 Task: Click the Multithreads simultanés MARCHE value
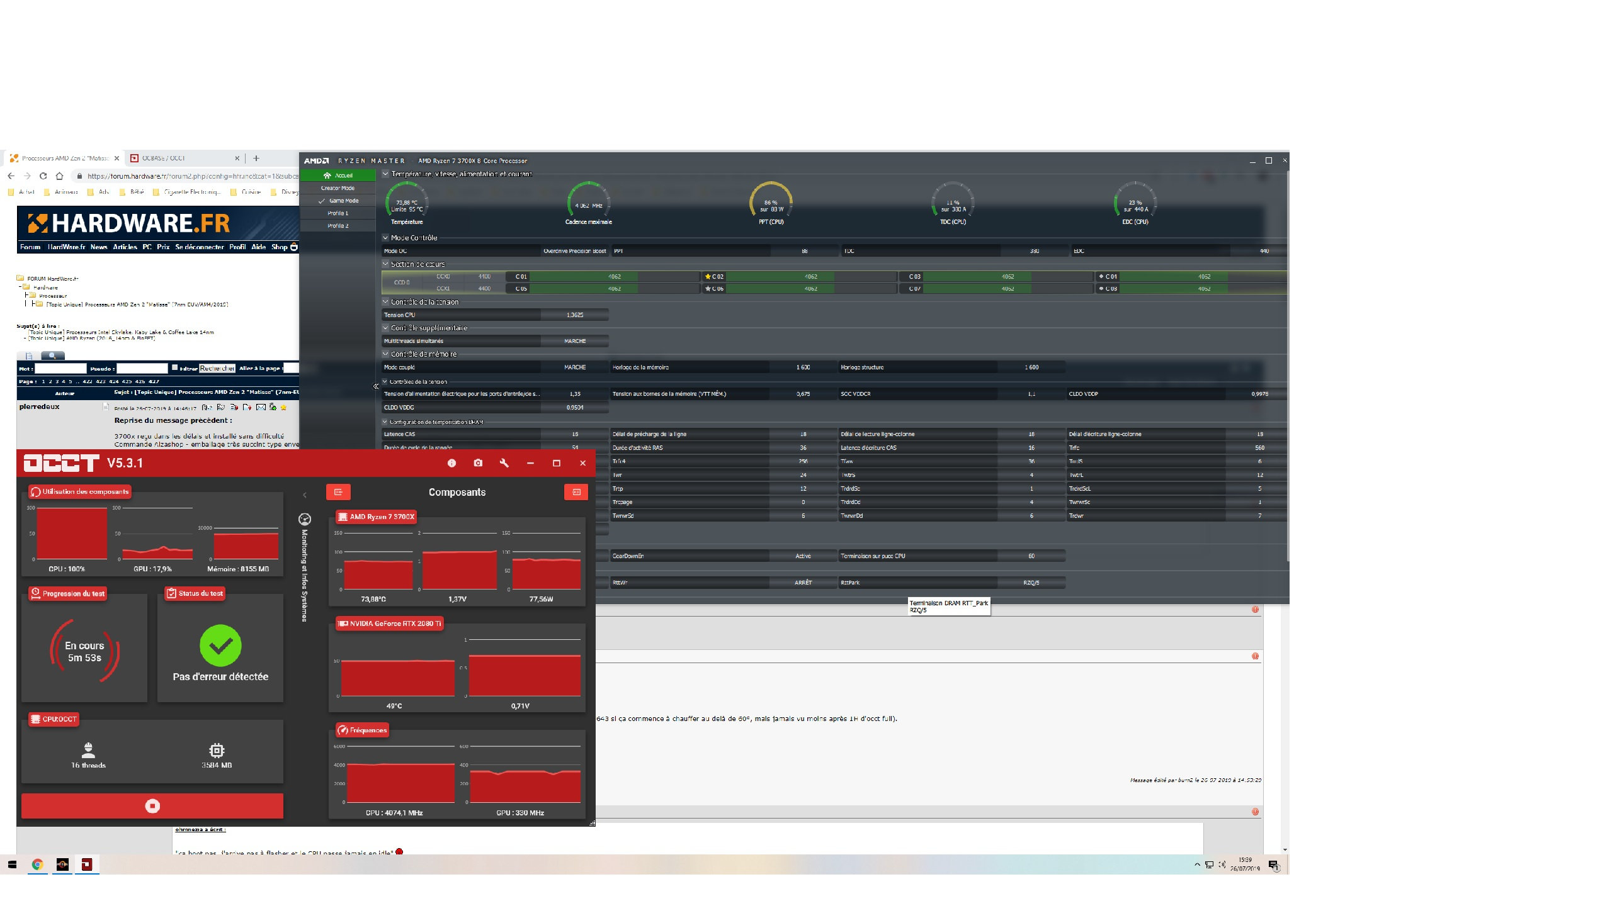point(575,341)
